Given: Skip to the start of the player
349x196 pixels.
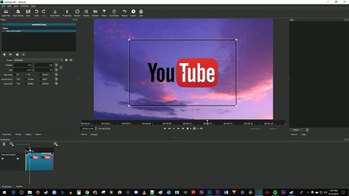Looking at the screenshot, I should 165,128.
